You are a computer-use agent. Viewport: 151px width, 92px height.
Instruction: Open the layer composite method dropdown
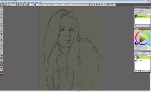tap(138, 53)
